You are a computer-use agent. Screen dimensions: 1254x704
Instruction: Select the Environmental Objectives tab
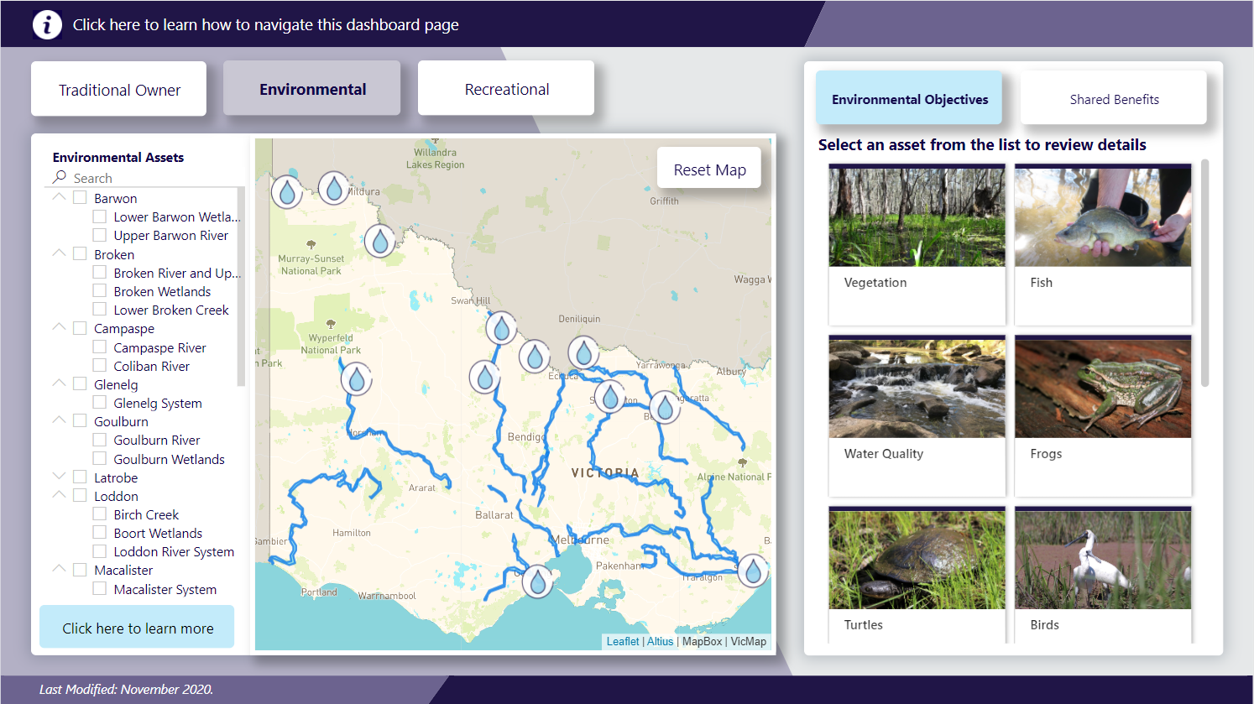pyautogui.click(x=909, y=98)
